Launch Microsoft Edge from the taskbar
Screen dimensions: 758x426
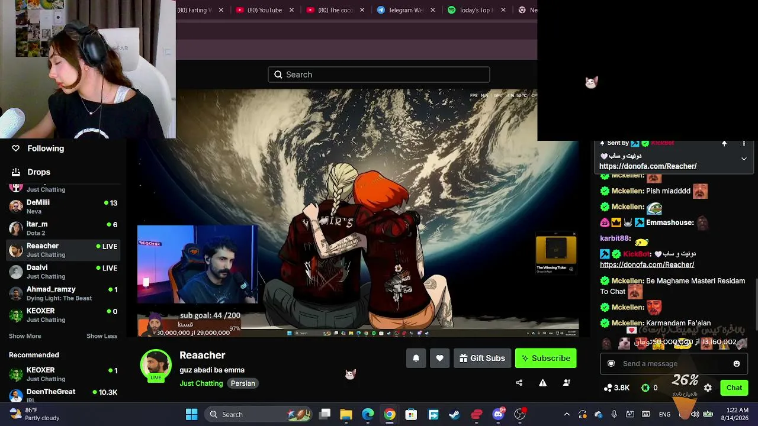[x=368, y=414]
